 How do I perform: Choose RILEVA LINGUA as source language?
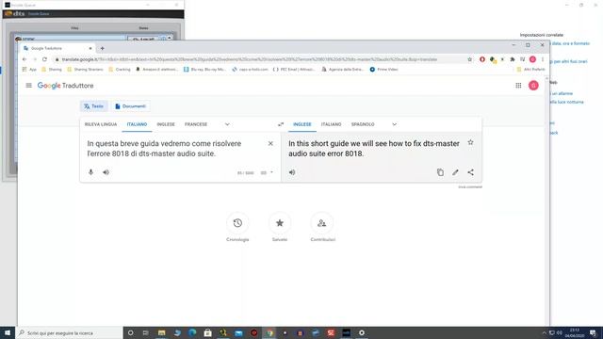[x=101, y=124]
